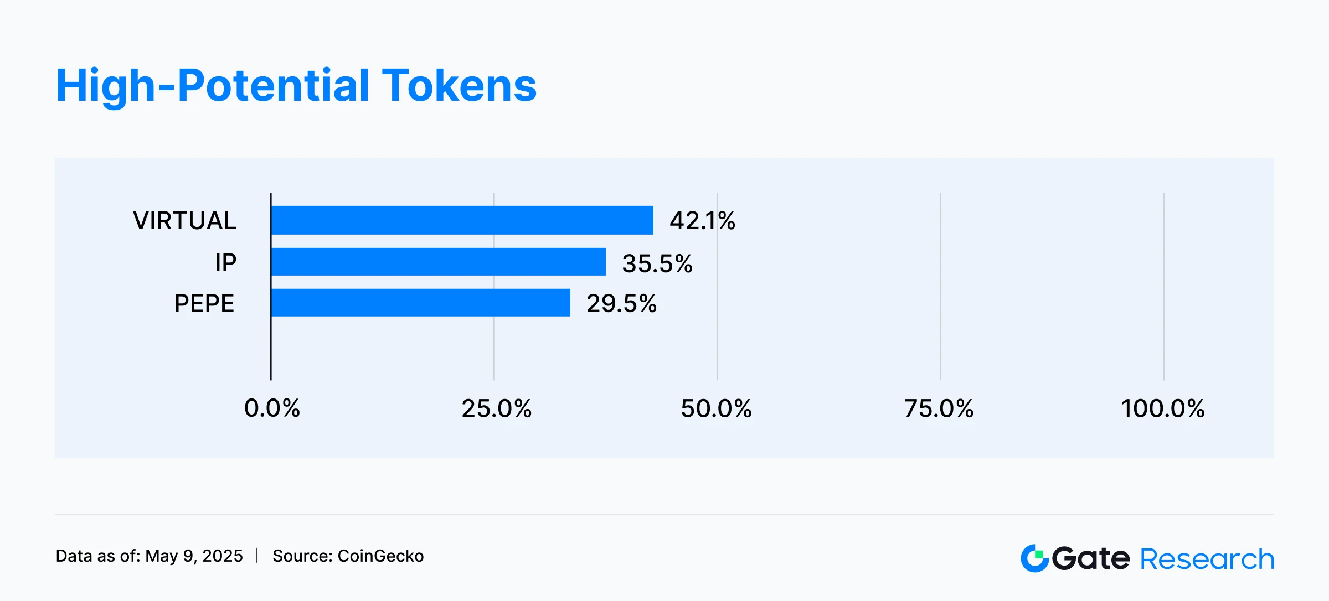
Task: Click the 42.1% value label
Action: point(702,221)
